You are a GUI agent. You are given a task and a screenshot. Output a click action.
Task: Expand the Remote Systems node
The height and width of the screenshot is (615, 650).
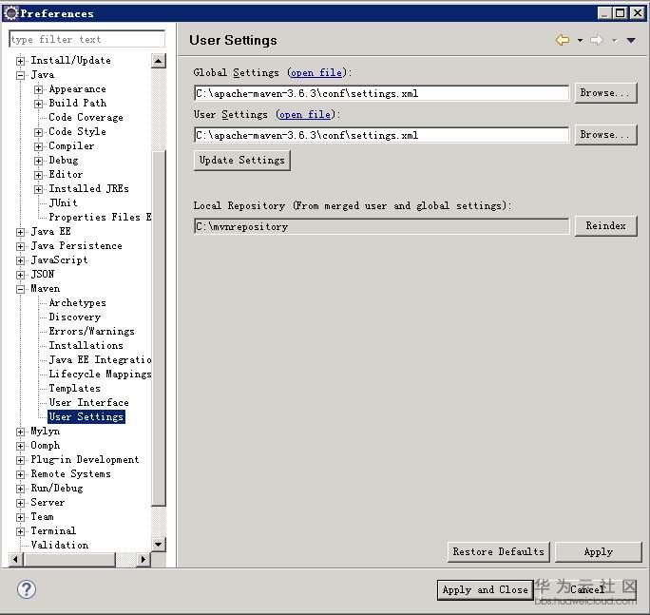coord(20,474)
